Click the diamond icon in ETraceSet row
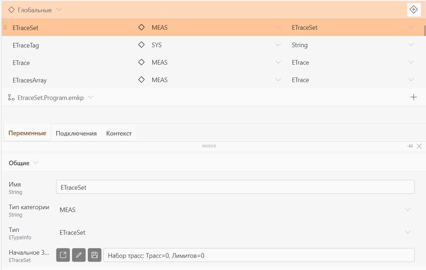426x270 pixels. 142,27
